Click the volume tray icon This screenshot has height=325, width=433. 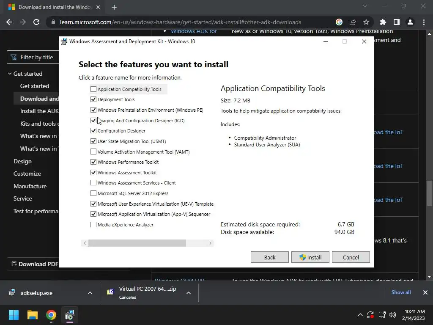392,315
